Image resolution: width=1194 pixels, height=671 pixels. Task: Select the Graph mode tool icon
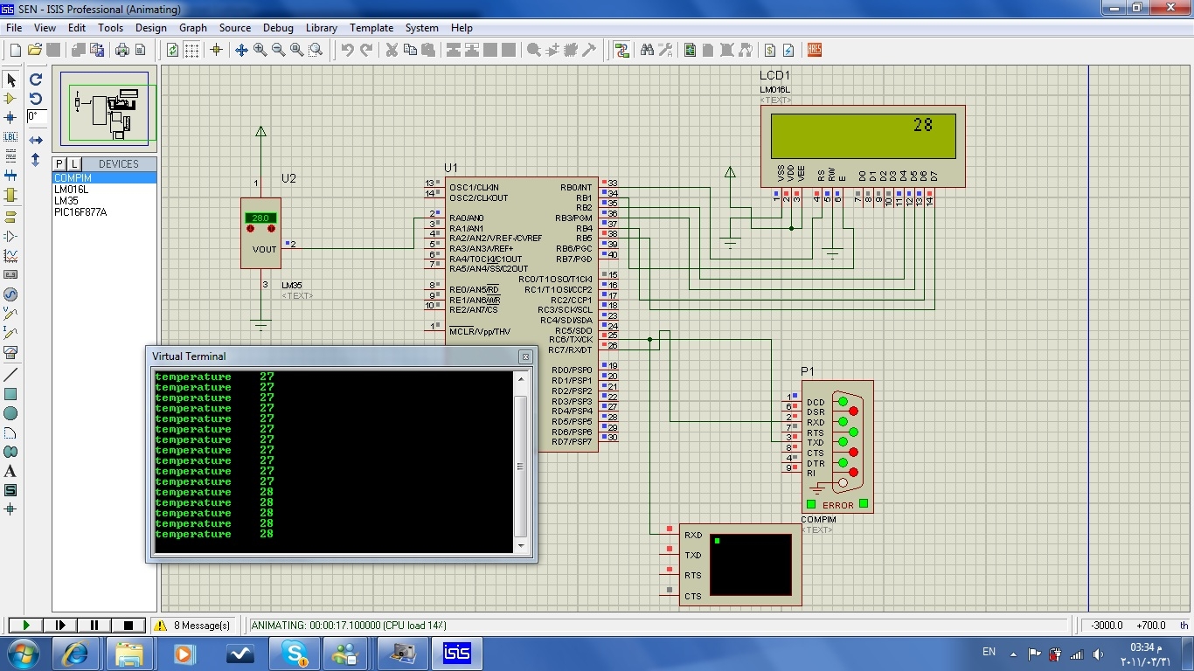[10, 256]
